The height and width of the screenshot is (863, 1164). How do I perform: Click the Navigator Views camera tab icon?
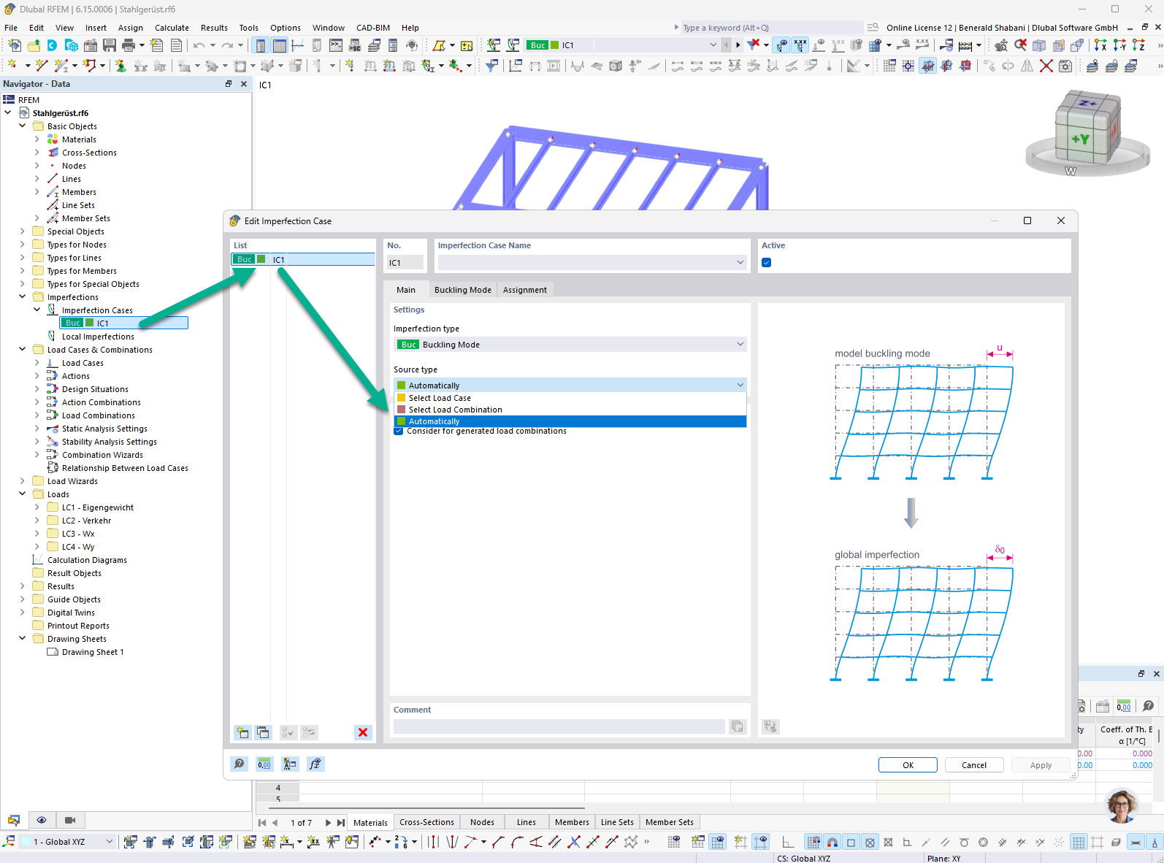(70, 820)
